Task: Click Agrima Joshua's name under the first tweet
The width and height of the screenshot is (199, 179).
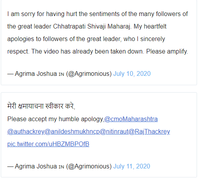Action: (36, 74)
